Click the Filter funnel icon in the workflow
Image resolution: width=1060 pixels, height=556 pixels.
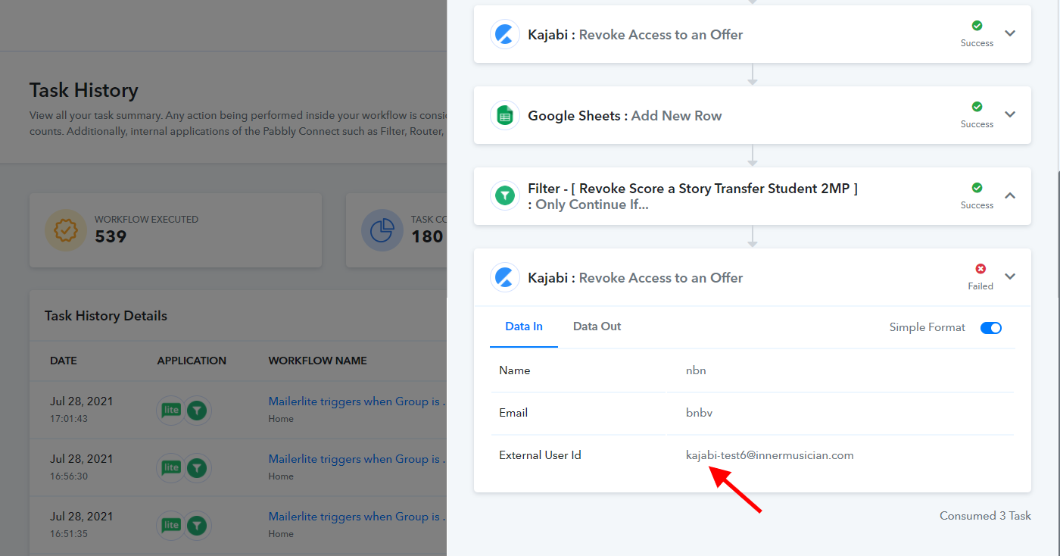(505, 195)
